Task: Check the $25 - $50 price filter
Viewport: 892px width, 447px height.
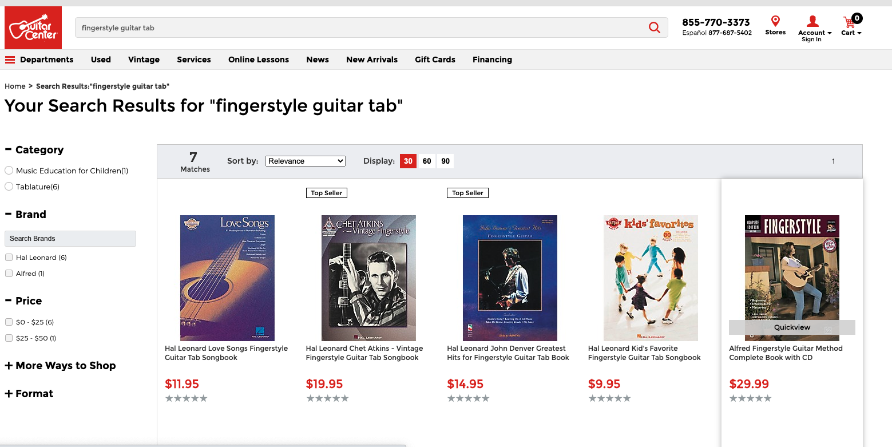Action: [9, 338]
